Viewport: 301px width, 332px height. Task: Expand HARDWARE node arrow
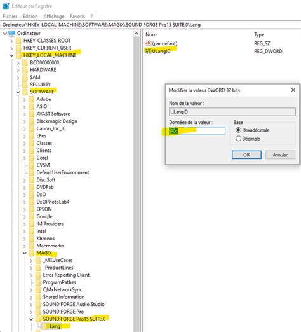[x=18, y=70]
